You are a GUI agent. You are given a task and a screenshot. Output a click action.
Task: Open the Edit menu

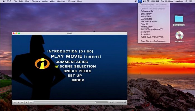click(x=21, y=1)
